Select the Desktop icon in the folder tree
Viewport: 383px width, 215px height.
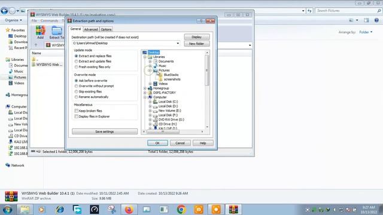coord(145,53)
